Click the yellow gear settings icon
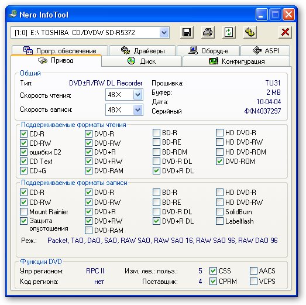This screenshot has width=306, height=305. (x=250, y=32)
